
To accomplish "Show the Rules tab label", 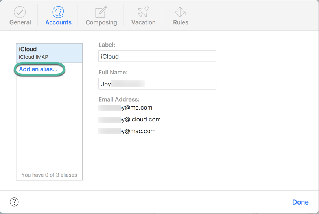I will (181, 22).
